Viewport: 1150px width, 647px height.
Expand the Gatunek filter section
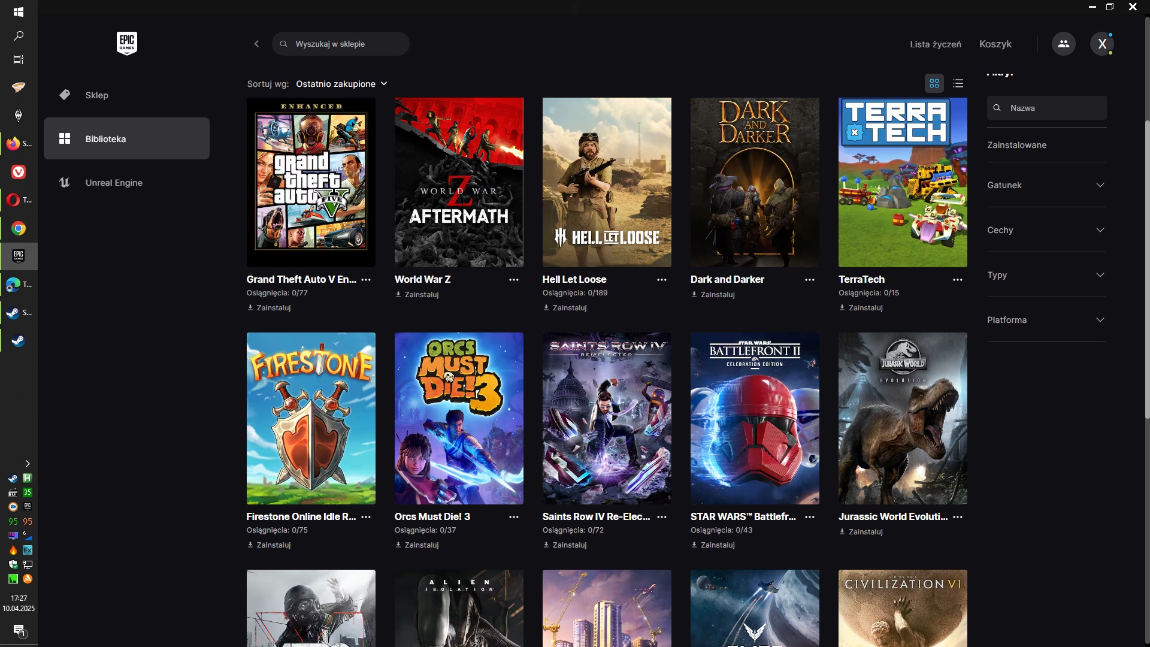point(1046,185)
